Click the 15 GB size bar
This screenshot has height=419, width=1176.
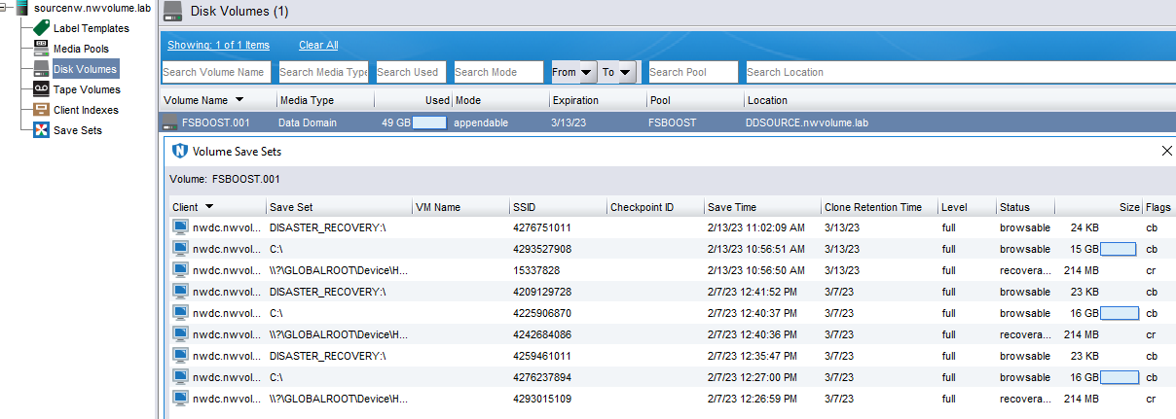tap(1120, 249)
